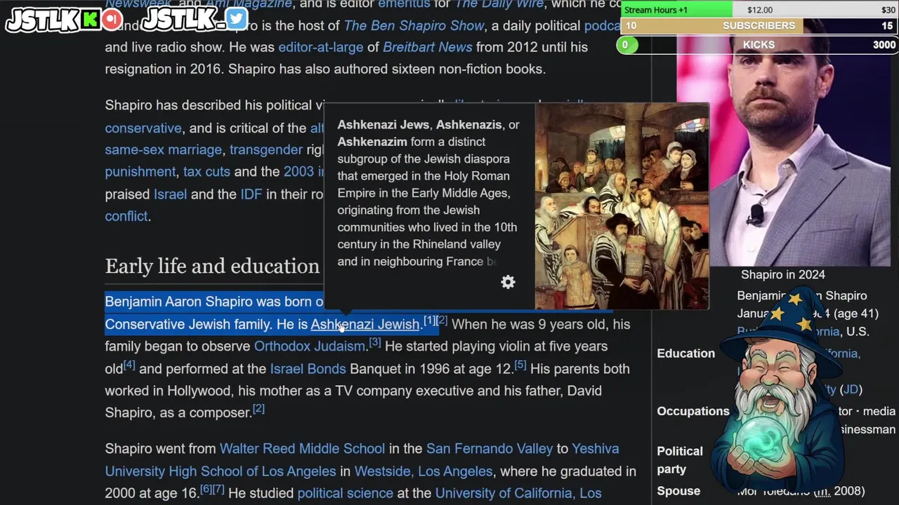
Task: Follow the Israel Bonds link
Action: 308,369
